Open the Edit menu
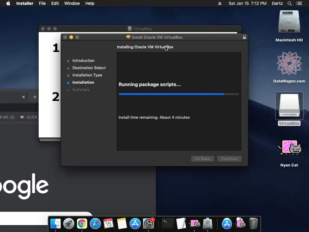 coord(55,3)
